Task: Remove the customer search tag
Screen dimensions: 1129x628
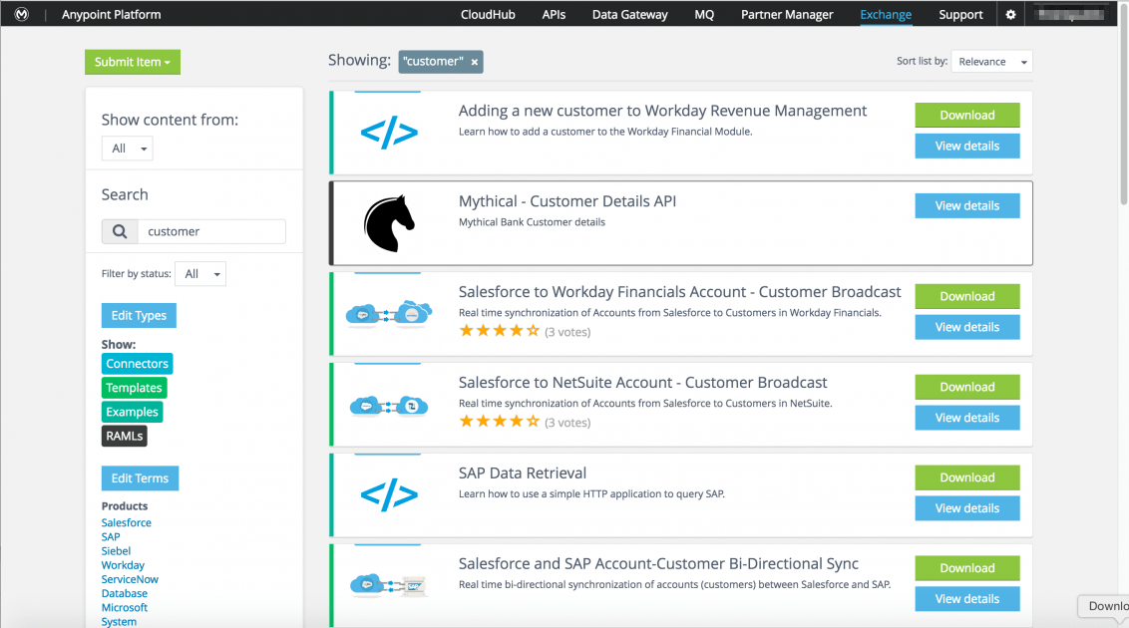Action: point(475,61)
